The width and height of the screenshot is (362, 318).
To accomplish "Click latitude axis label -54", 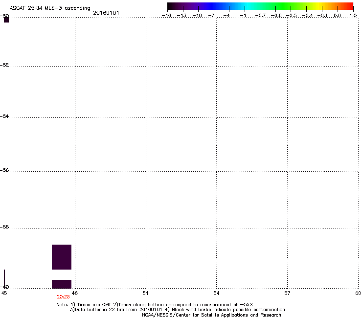I will coord(4,116).
